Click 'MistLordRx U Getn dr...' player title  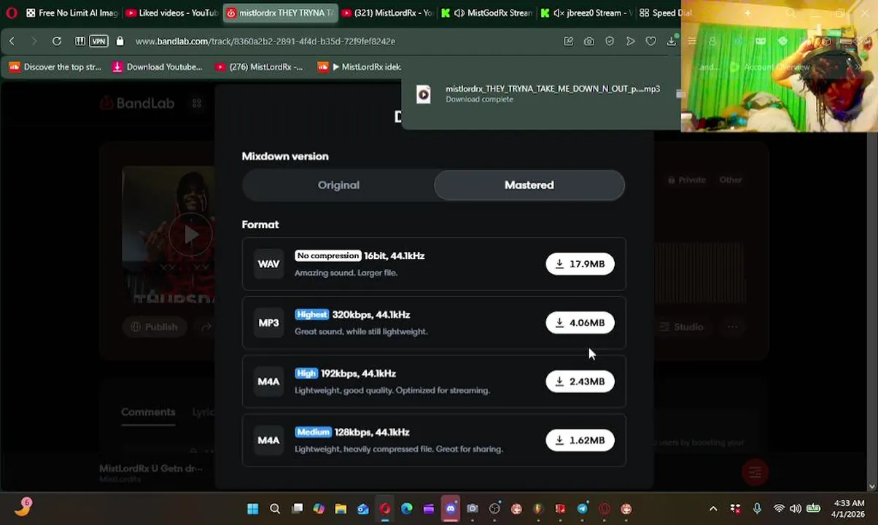click(151, 468)
